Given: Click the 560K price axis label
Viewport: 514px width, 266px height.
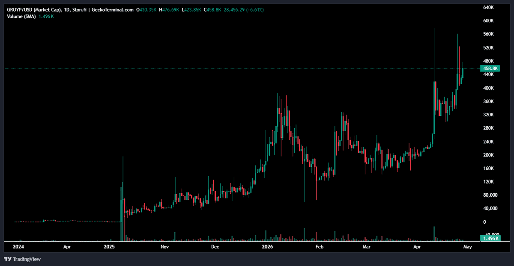Looking at the screenshot, I should point(489,34).
